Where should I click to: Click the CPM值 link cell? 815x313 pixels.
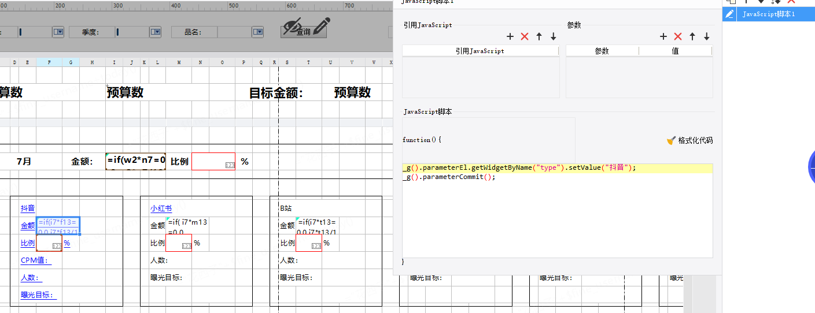tap(36, 260)
